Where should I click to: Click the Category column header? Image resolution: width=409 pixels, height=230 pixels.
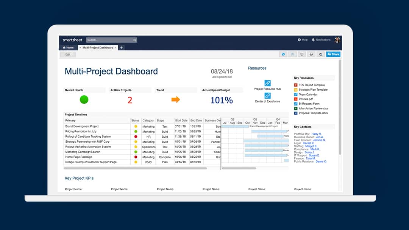tap(148, 121)
